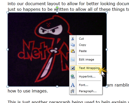The image size is (129, 103).
Task: Click the bottom-right corner resize handle
Action: point(107,87)
